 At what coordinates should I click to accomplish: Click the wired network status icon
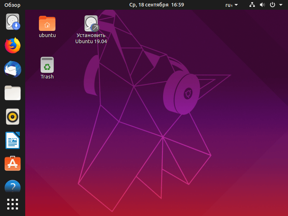coord(252,5)
